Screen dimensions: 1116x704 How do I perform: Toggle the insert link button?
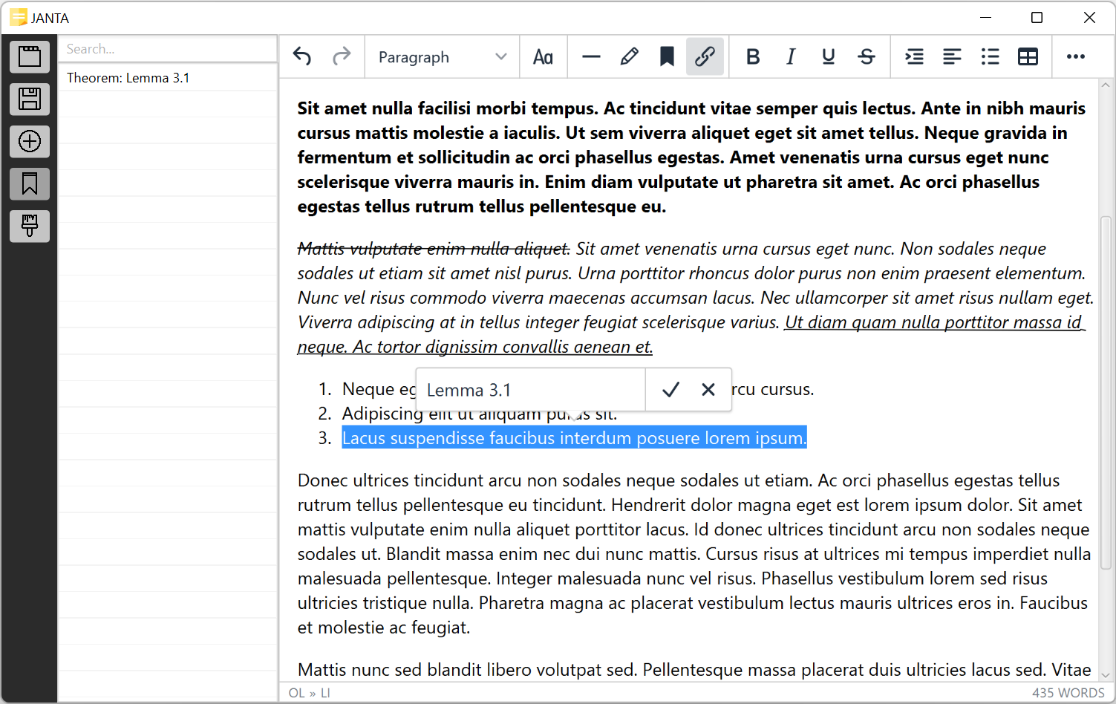(x=705, y=56)
